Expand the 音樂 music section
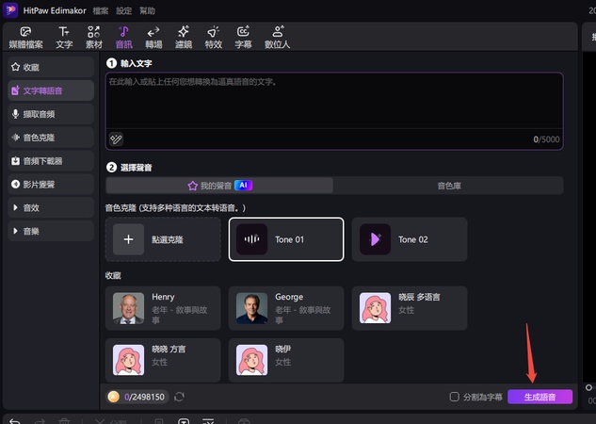Screen dimensions: 596x424 51,231
